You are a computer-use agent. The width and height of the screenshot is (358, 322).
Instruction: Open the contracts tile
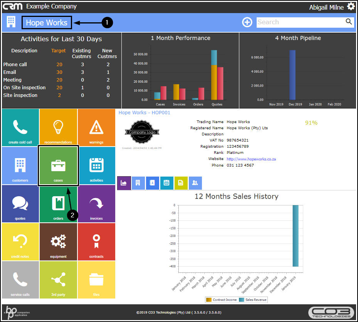point(96,242)
